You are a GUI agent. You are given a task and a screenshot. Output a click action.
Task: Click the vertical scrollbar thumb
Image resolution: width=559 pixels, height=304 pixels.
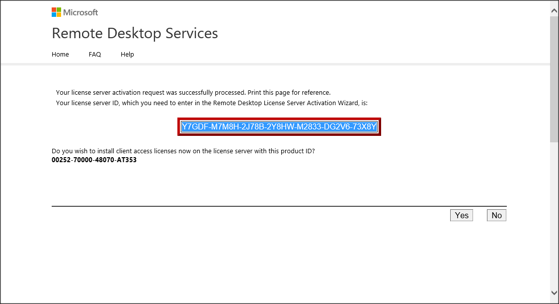[x=554, y=79]
